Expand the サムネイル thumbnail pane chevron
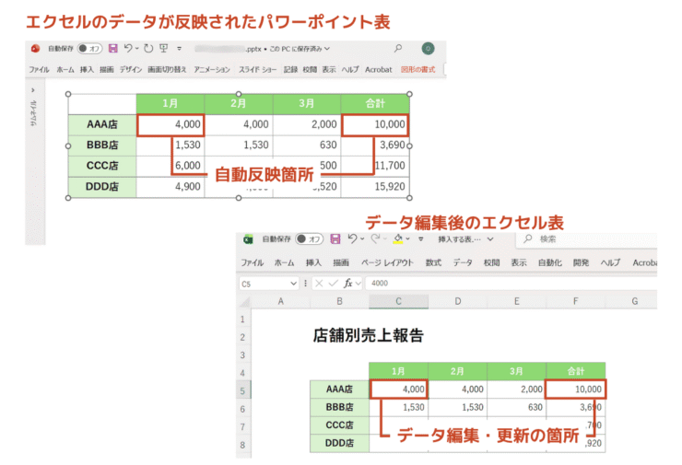 33,90
